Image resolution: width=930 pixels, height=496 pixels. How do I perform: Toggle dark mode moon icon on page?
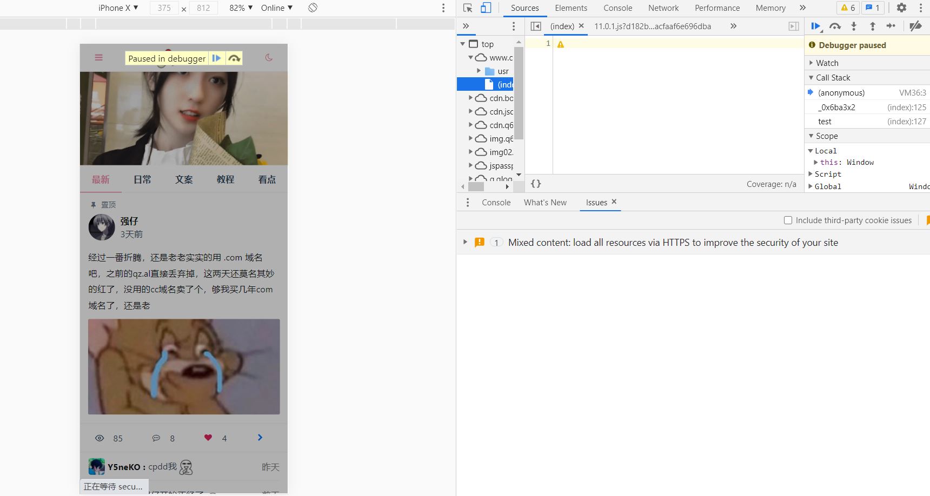269,57
